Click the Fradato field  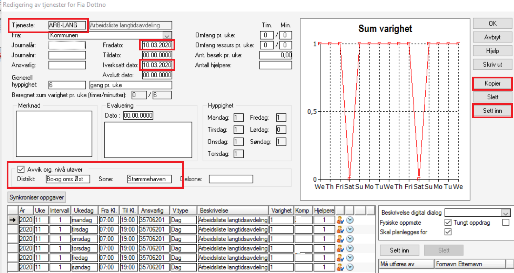(157, 45)
